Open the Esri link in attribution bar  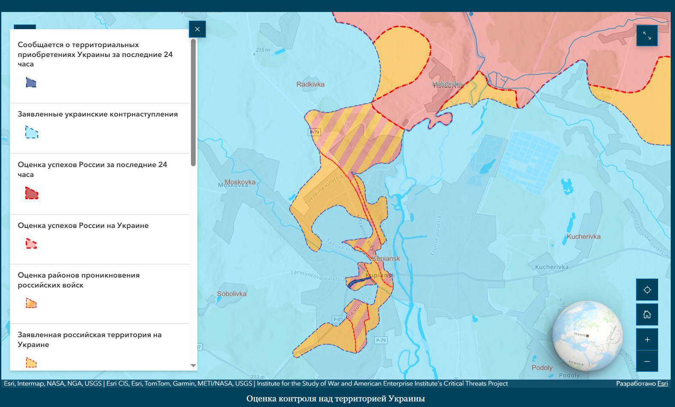pos(663,383)
